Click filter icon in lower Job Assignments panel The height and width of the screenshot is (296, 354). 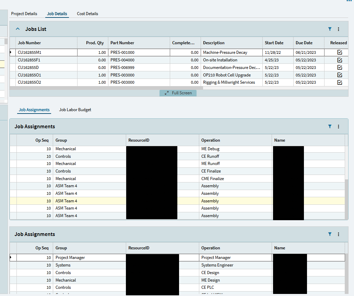[x=330, y=234]
